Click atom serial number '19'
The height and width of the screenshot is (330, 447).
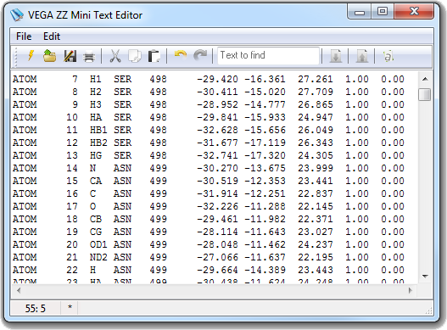tap(72, 232)
